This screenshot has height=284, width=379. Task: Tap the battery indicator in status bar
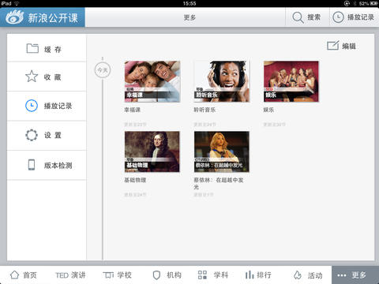374,3
